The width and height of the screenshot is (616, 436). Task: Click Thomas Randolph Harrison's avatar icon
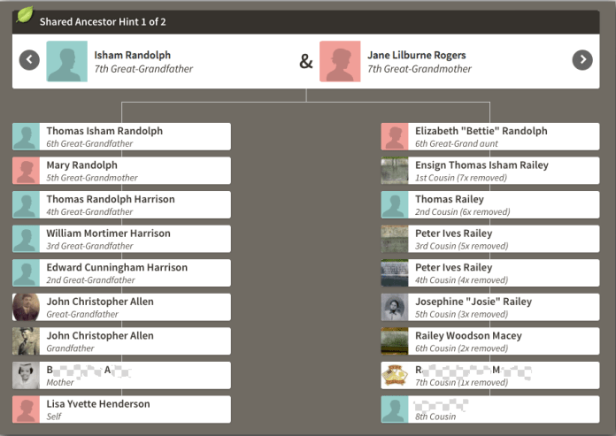tap(26, 205)
